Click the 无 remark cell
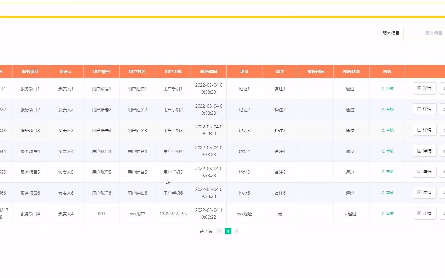Screen dimensions: 445x278 click(280, 214)
